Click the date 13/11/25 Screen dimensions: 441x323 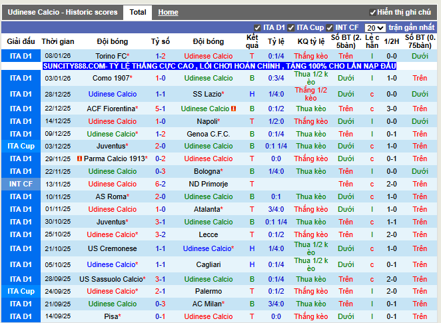coord(58,184)
